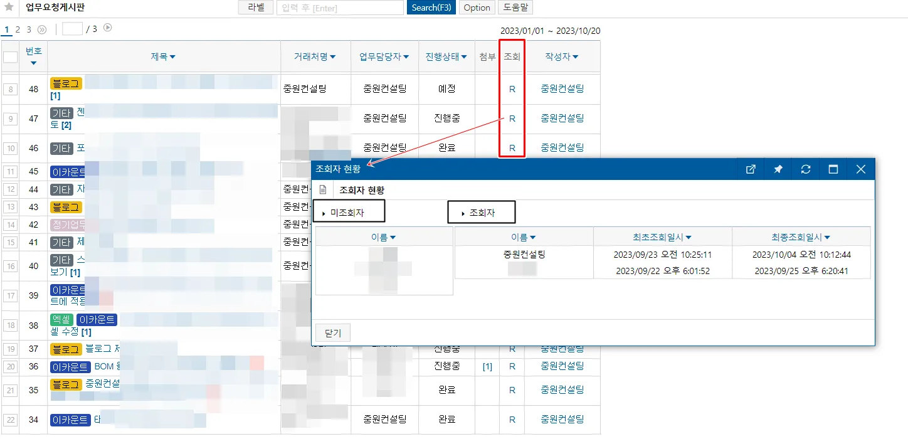Focus the search input field
This screenshot has width=908, height=439.
tap(340, 8)
